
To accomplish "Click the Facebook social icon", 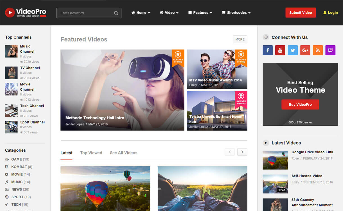I will coord(267,50).
